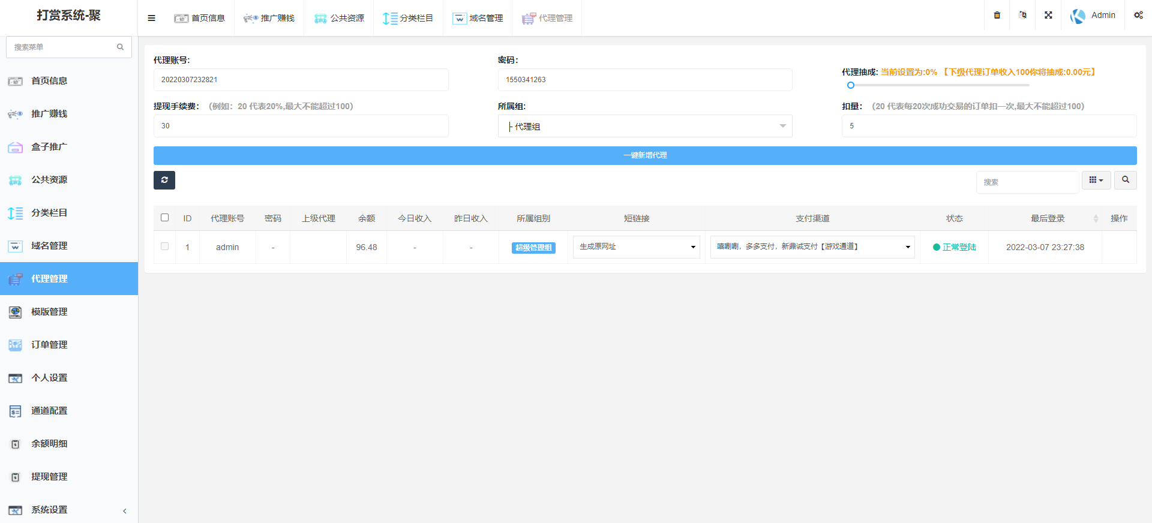Click the search icon in sidebar menu box
Viewport: 1152px width, 523px height.
coord(120,47)
